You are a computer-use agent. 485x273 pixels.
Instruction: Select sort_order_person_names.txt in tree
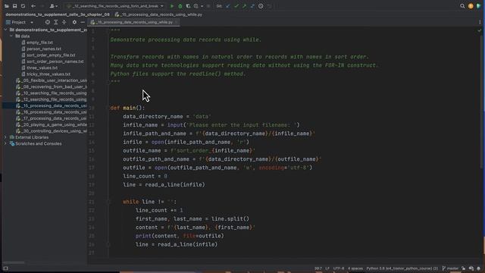tap(55, 61)
